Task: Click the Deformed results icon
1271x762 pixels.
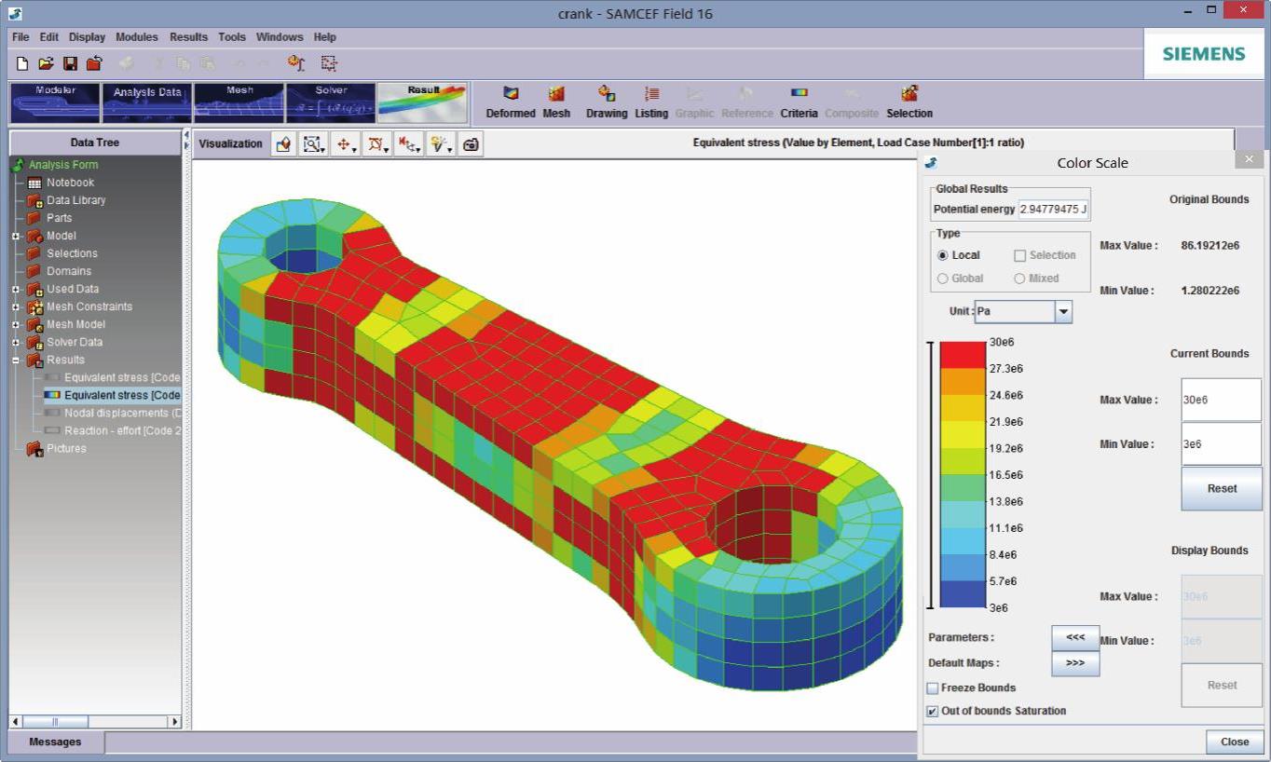Action: [511, 94]
